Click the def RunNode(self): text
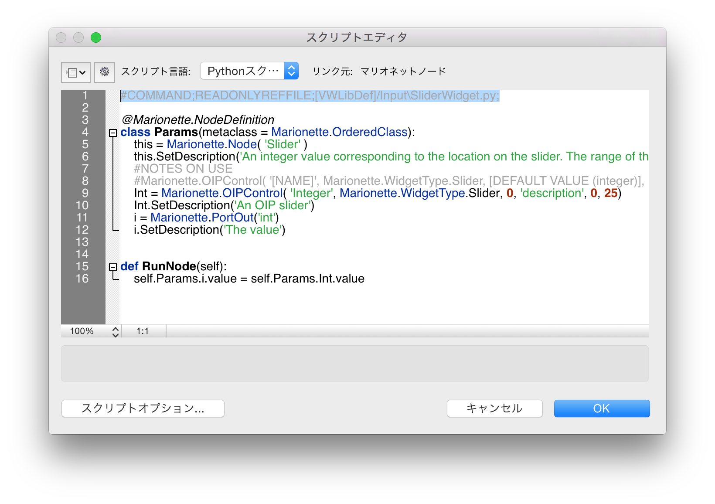 tap(174, 266)
